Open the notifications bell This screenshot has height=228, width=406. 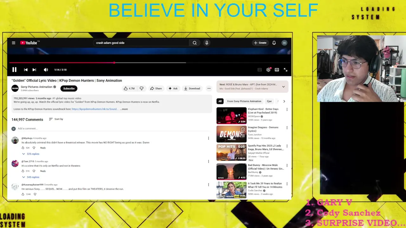(274, 43)
